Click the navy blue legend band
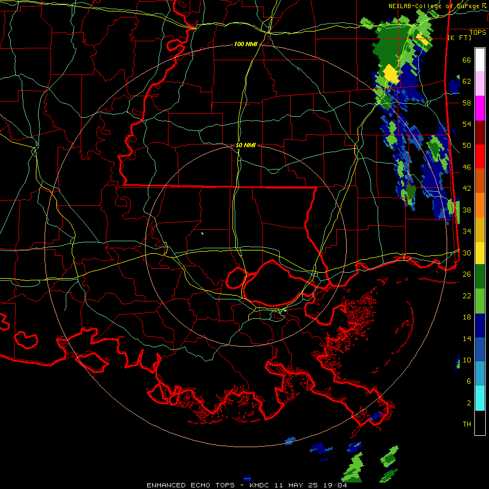Image resolution: width=489 pixels, height=489 pixels. tap(480, 325)
